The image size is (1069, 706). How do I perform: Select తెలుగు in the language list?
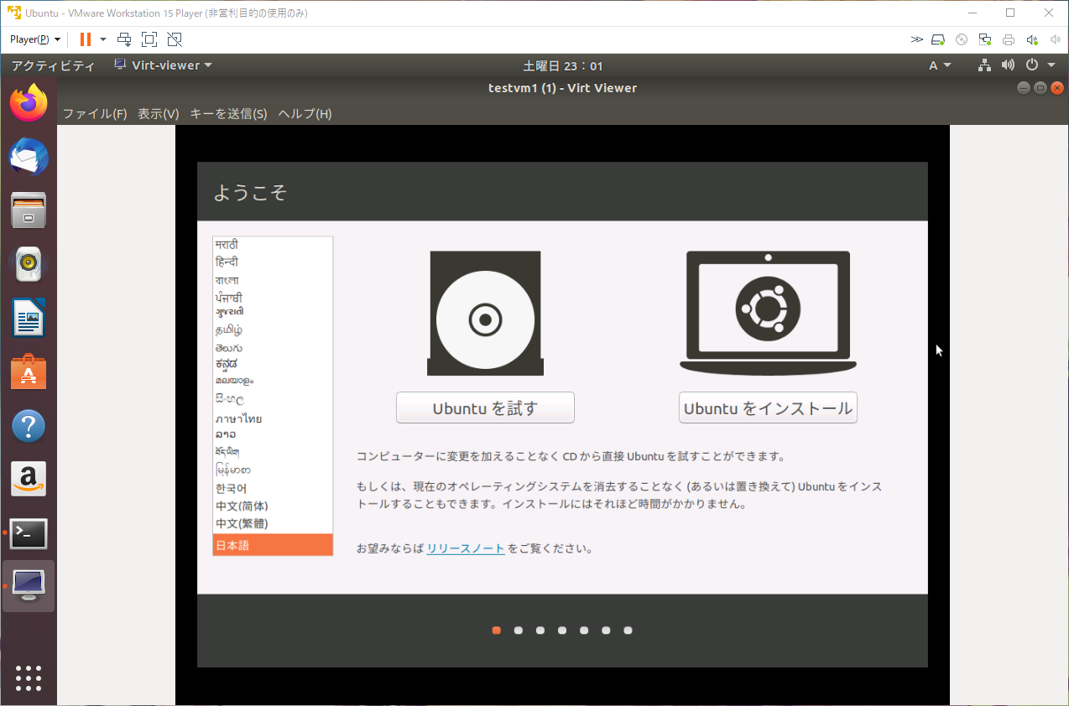[273, 348]
